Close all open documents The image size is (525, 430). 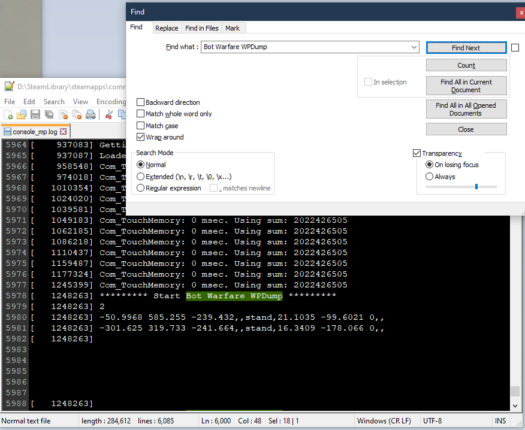tap(76, 115)
